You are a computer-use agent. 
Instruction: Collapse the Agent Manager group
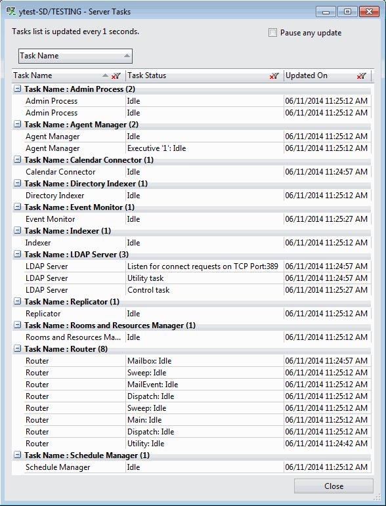tap(18, 124)
